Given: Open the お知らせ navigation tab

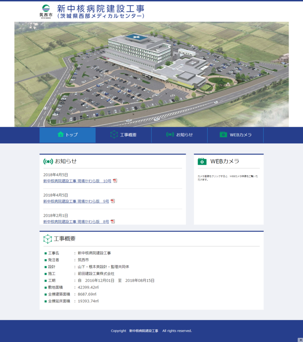Looking at the screenshot, I should [179, 135].
